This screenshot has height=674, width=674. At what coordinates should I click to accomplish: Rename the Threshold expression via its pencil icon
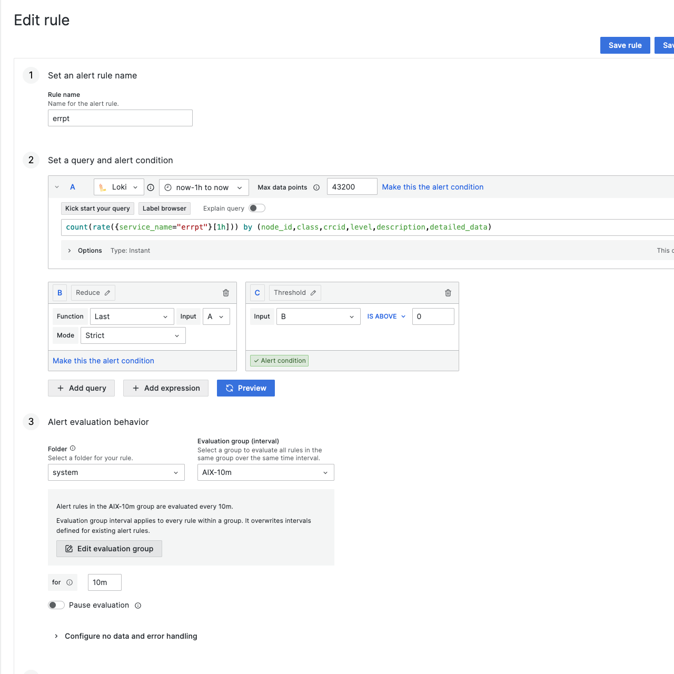coord(313,292)
